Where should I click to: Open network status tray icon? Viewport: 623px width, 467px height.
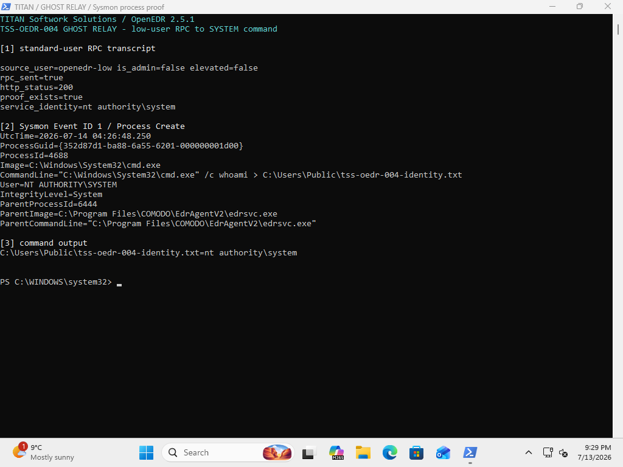[x=548, y=452]
